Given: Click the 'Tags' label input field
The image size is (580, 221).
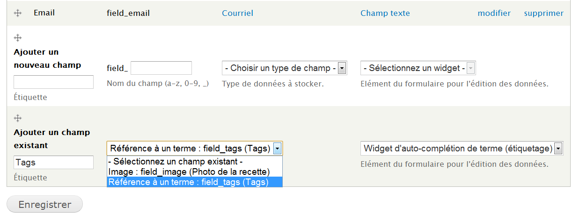Looking at the screenshot, I should (53, 163).
